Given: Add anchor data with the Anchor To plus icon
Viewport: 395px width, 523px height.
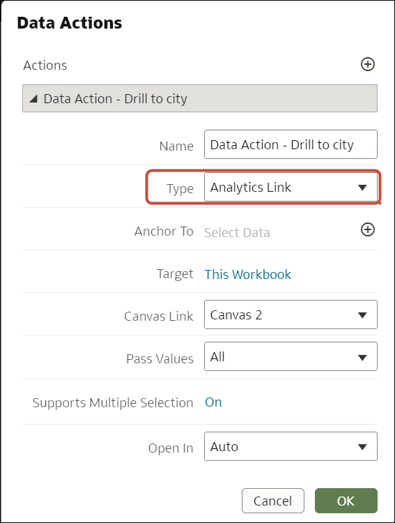Looking at the screenshot, I should coord(368,229).
